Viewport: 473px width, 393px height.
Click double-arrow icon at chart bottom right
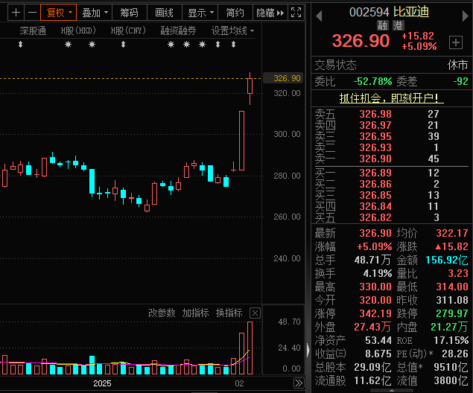point(297,383)
